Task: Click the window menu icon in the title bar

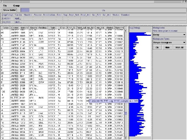Action: 1,2
